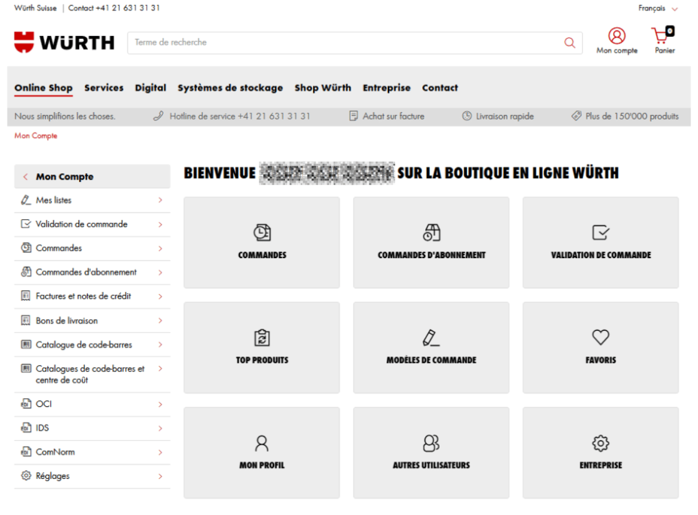The image size is (698, 515).
Task: Click Livraison rapide text
Action: click(x=505, y=116)
